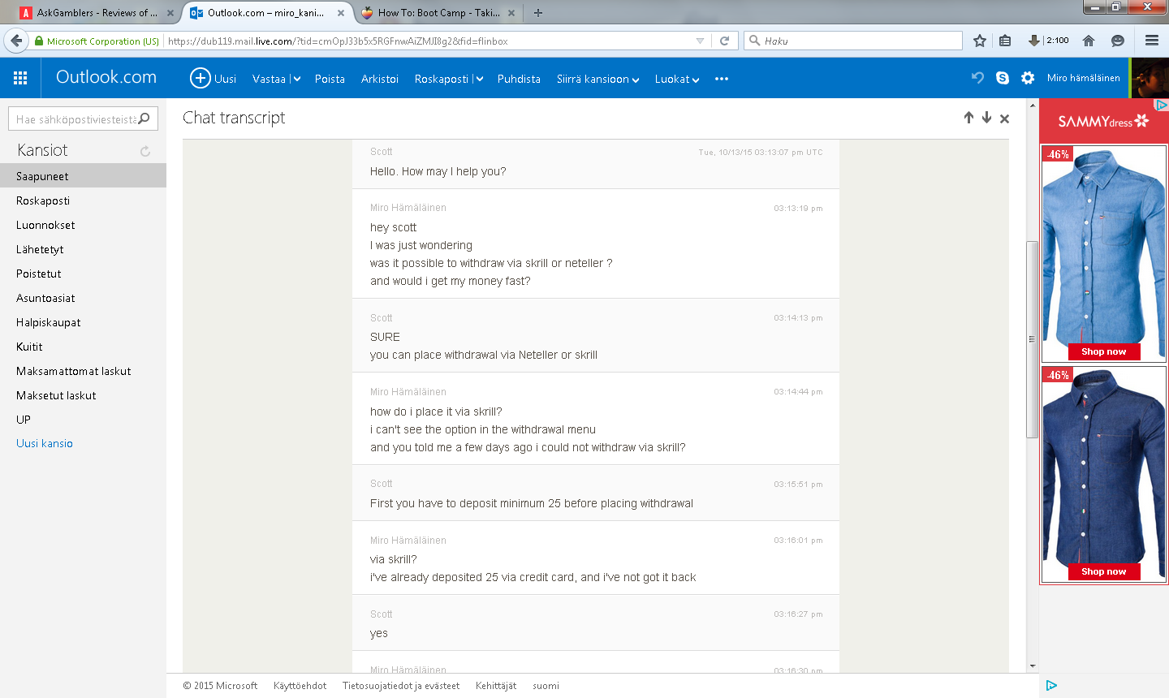This screenshot has height=698, width=1169.
Task: Open the Siirrä kansioon dropdown
Action: (x=597, y=79)
